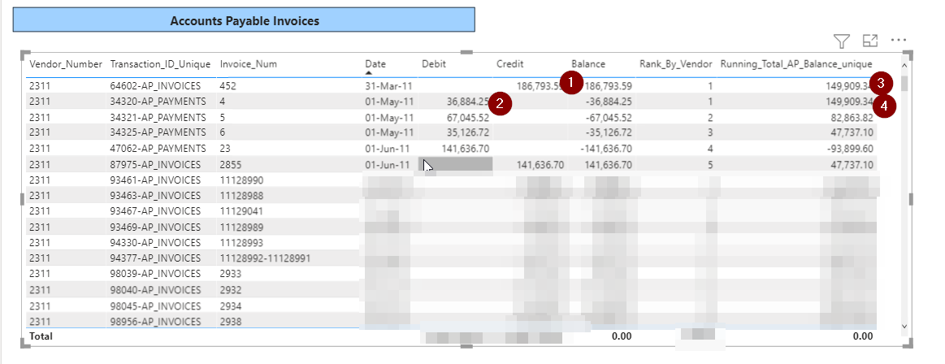Click the scrollbar up arrow

[x=904, y=65]
